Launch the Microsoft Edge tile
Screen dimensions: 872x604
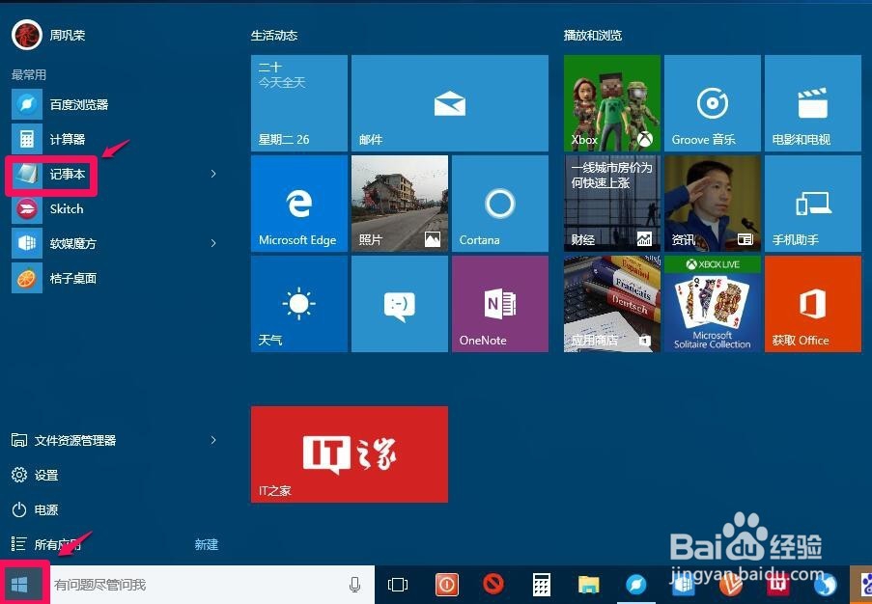point(299,204)
